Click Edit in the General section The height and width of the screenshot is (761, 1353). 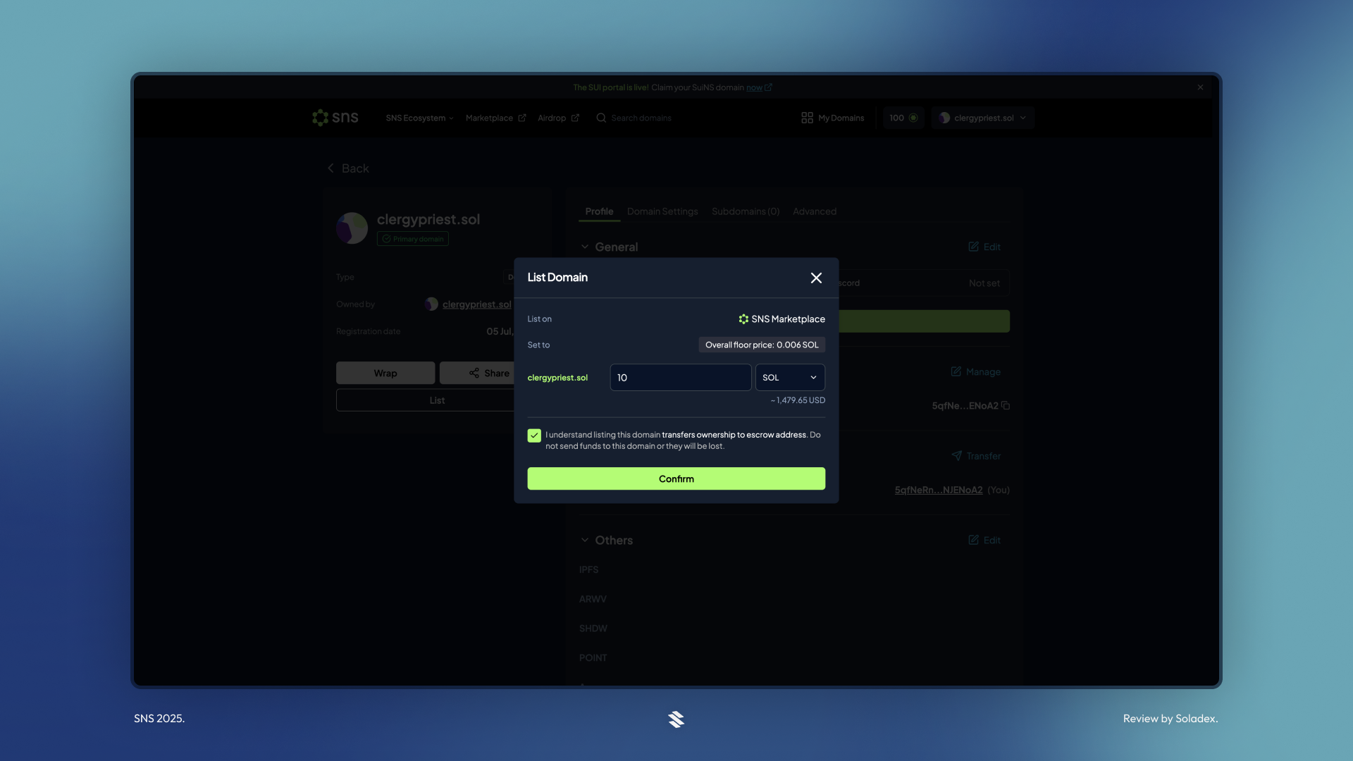click(984, 247)
